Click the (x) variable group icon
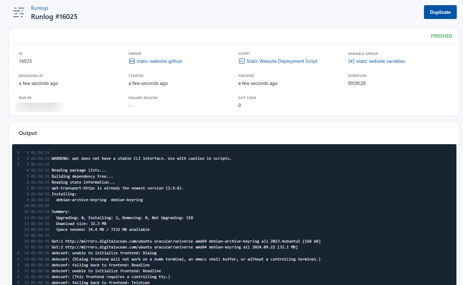463x285 pixels. pos(351,61)
